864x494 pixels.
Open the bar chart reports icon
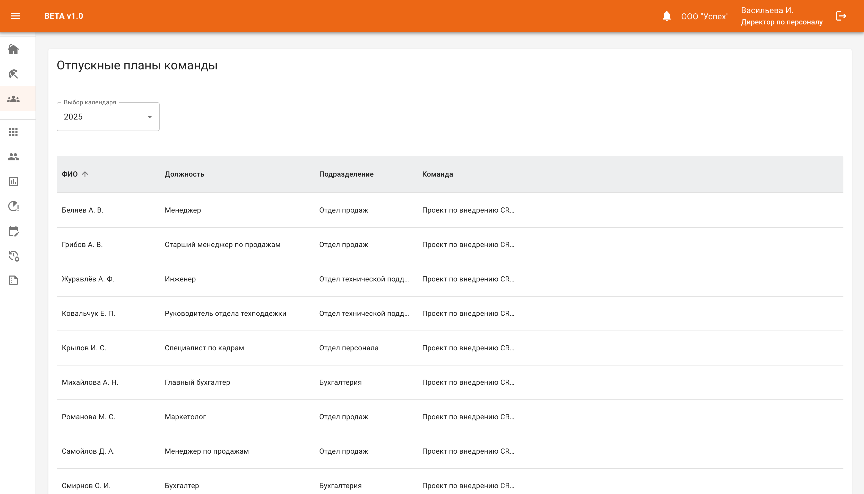[14, 181]
